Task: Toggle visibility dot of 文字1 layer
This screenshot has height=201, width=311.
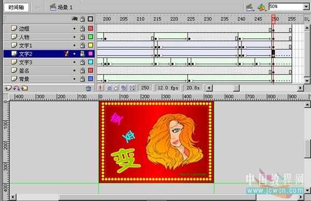Action: pos(74,46)
